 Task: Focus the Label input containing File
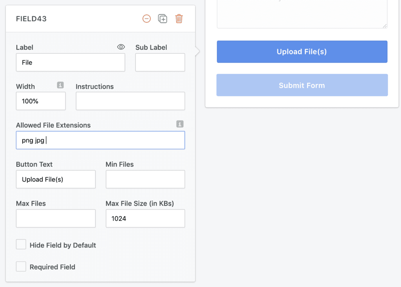[70, 62]
